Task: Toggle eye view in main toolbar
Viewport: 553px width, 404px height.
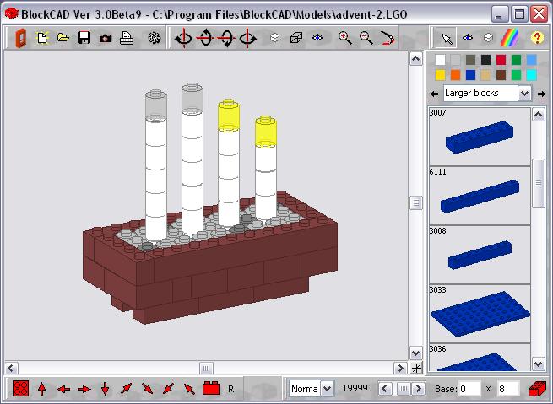Action: pos(317,37)
